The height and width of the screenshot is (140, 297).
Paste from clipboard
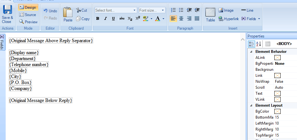click(x=68, y=14)
